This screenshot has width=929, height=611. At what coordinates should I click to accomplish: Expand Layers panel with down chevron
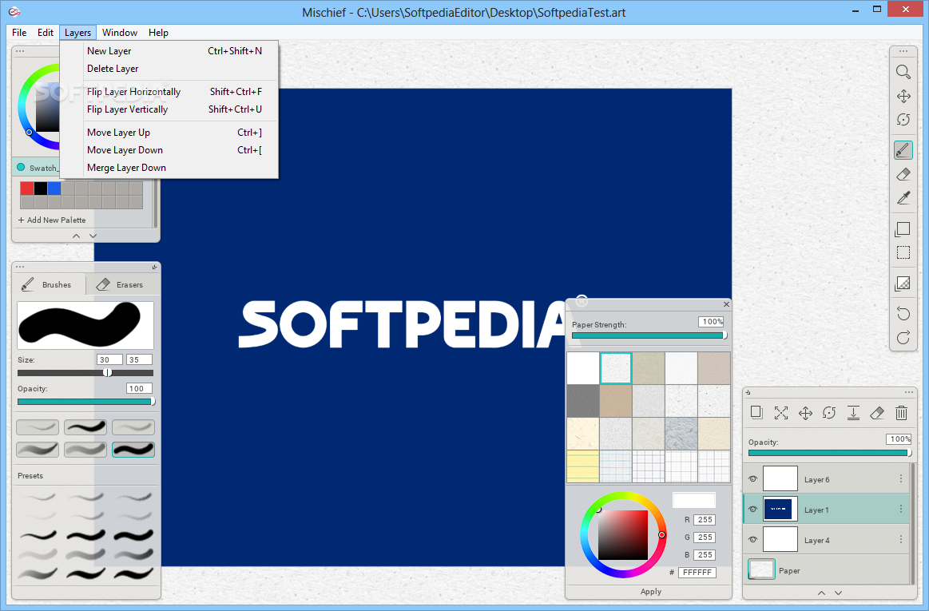(x=839, y=593)
